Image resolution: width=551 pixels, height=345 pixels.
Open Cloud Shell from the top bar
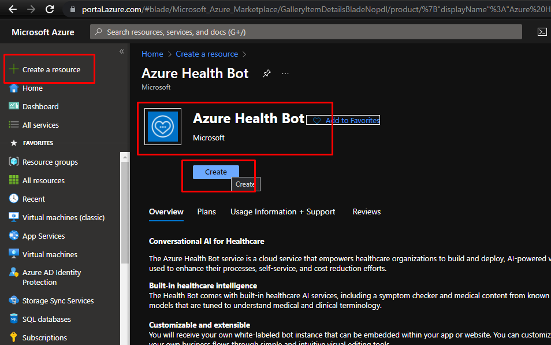click(542, 32)
